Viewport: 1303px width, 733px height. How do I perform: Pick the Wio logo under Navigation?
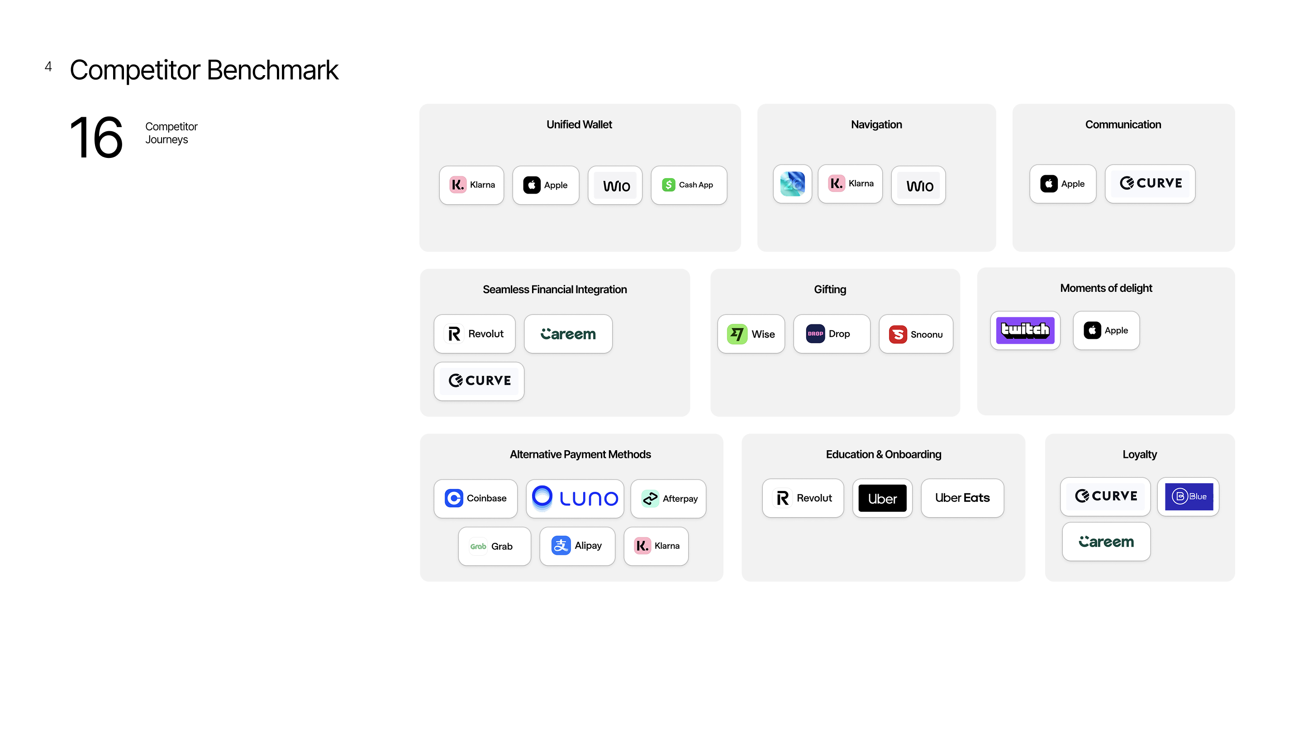918,185
